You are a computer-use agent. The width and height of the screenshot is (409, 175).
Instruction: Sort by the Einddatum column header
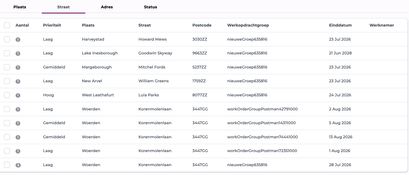[x=340, y=25]
